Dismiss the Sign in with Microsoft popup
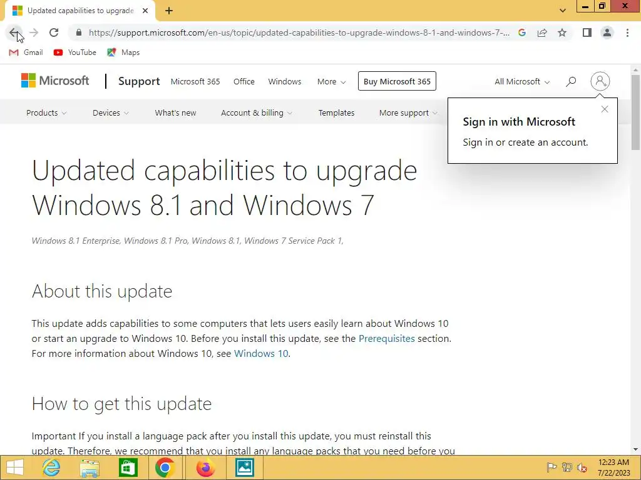 pos(605,109)
